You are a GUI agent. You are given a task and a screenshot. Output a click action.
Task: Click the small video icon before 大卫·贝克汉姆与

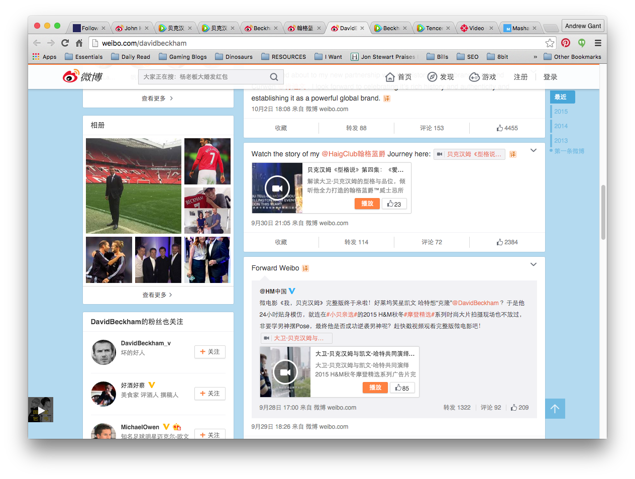(267, 338)
